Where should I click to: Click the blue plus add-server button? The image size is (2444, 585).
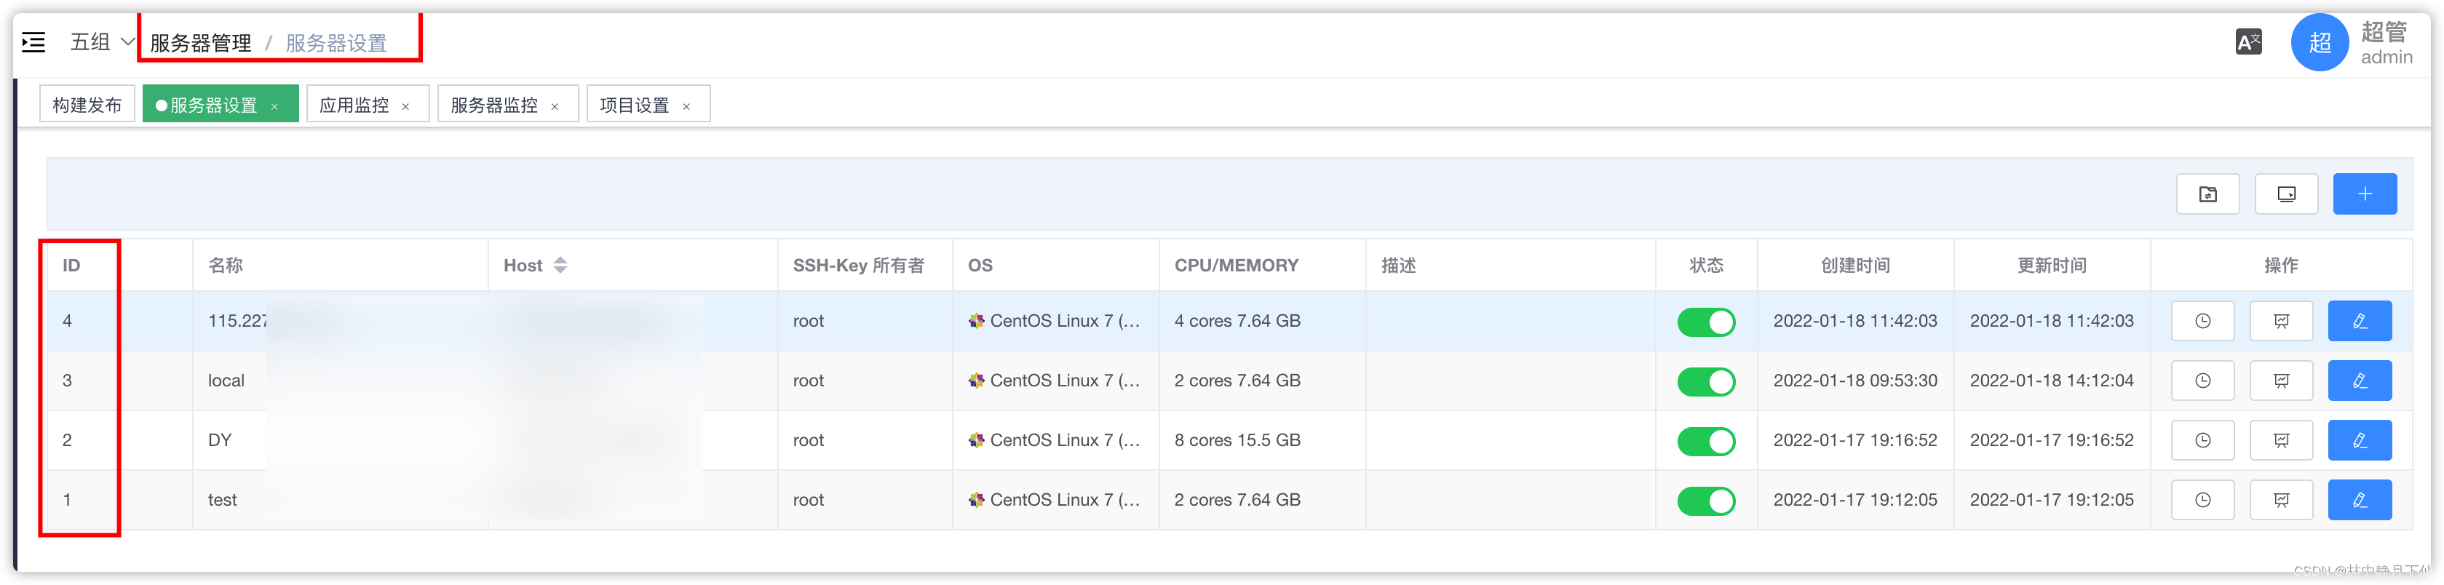[2363, 194]
